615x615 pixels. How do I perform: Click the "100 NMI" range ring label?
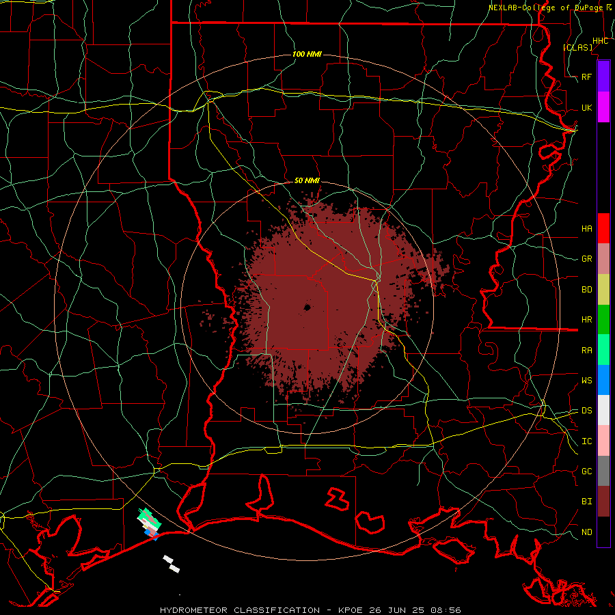[x=307, y=54]
